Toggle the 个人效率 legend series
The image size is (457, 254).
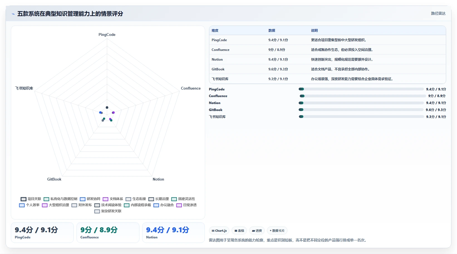(29, 205)
